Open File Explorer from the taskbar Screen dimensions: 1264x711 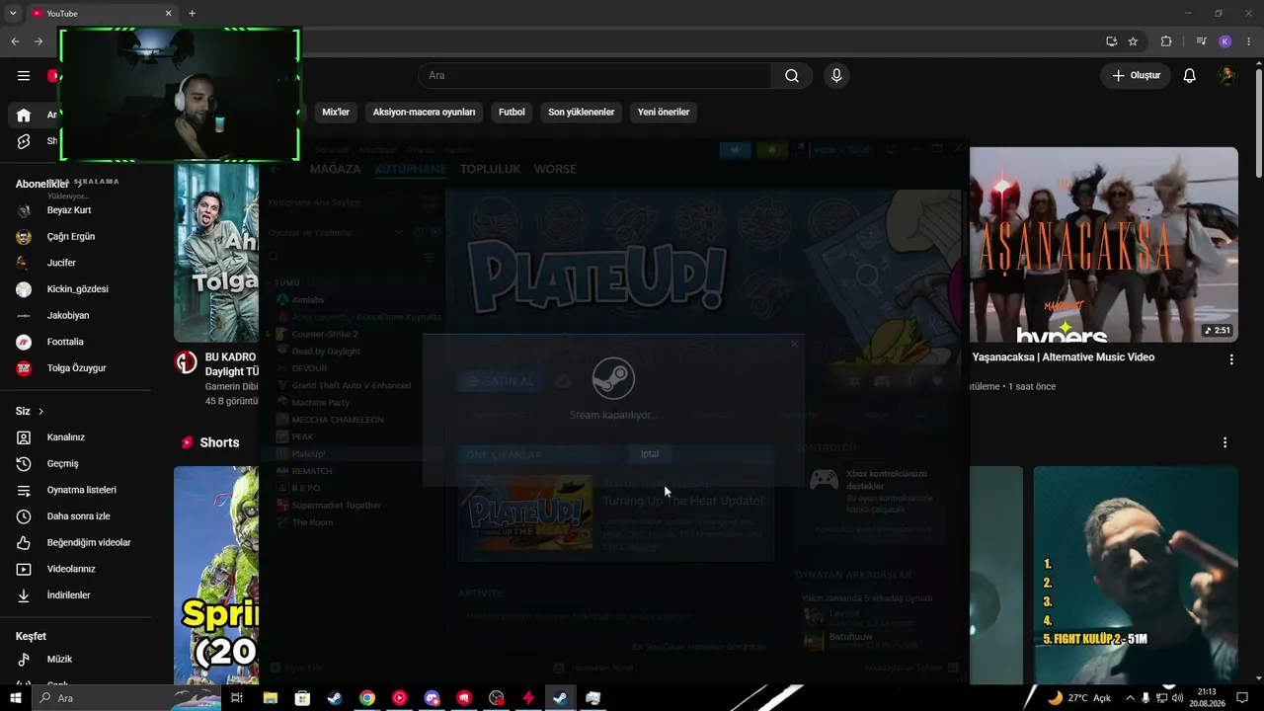(x=270, y=698)
